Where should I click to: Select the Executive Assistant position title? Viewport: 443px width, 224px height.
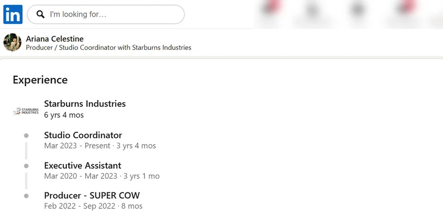(83, 165)
